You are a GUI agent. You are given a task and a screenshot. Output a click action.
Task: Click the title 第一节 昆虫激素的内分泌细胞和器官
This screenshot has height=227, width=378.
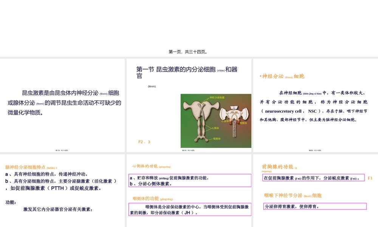(187, 72)
